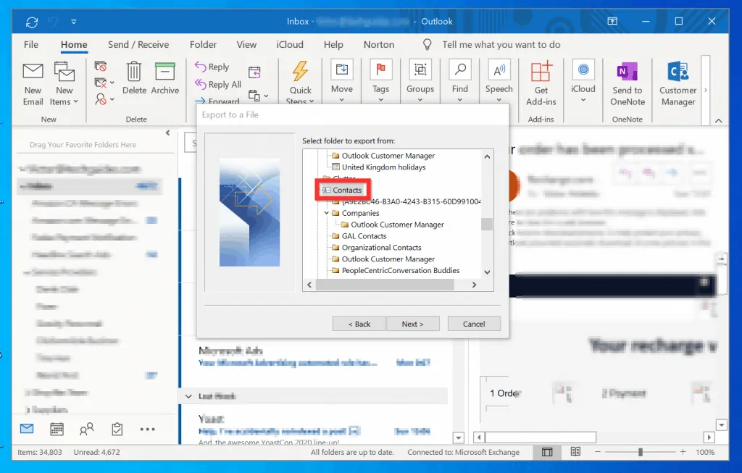Viewport: 742px width, 473px height.
Task: Open the iCloud ribbon tab
Action: (x=290, y=44)
